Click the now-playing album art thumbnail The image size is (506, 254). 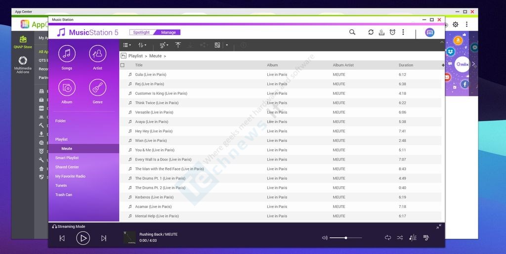[x=129, y=238]
